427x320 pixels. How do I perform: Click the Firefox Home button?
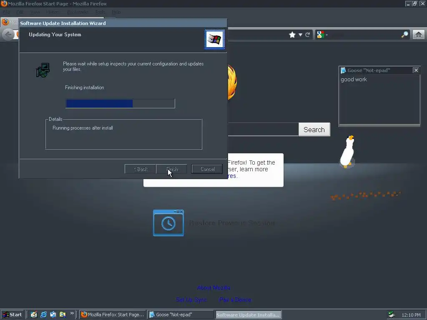point(419,35)
